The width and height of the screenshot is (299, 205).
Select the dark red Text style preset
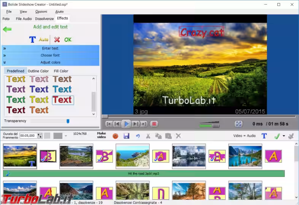[16, 110]
